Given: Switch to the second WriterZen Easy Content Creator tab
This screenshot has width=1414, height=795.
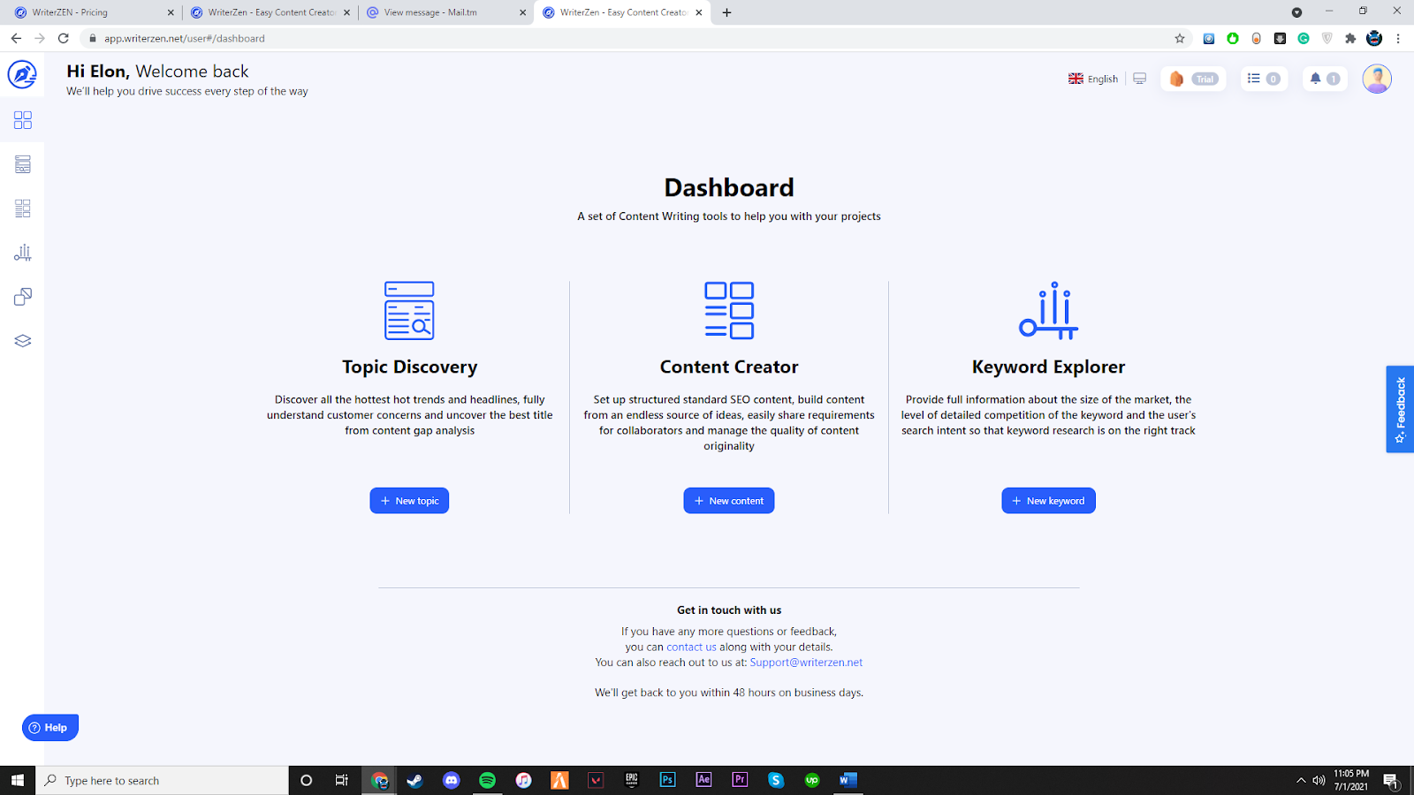Looking at the screenshot, I should [x=270, y=12].
